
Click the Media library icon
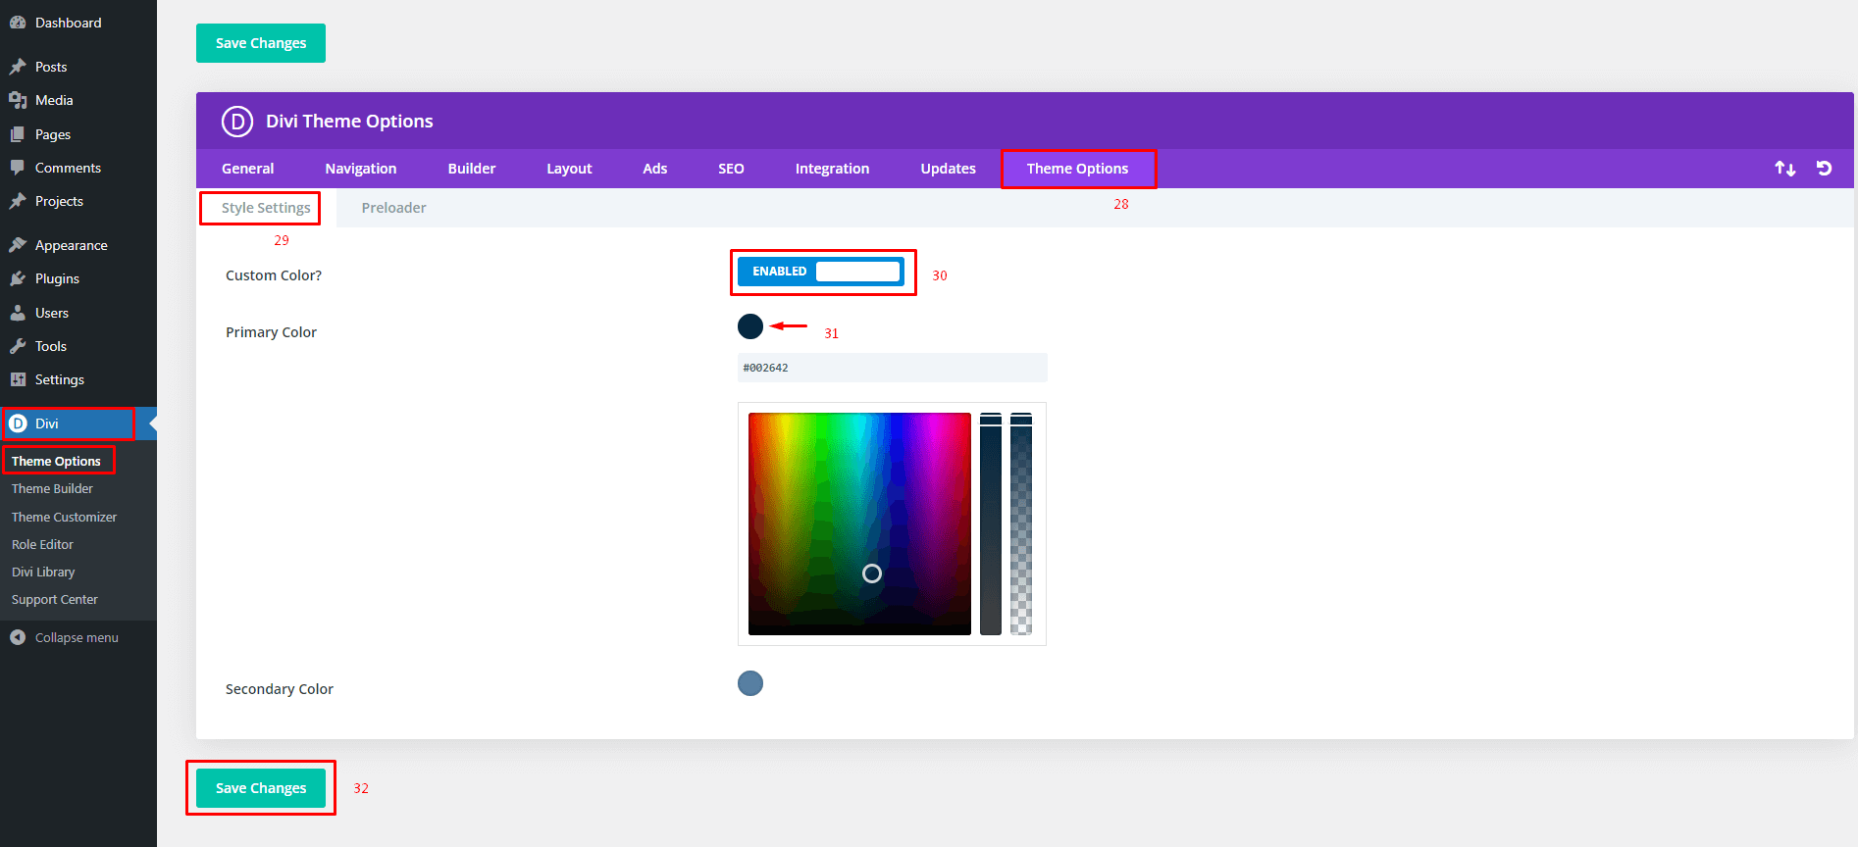coord(18,100)
